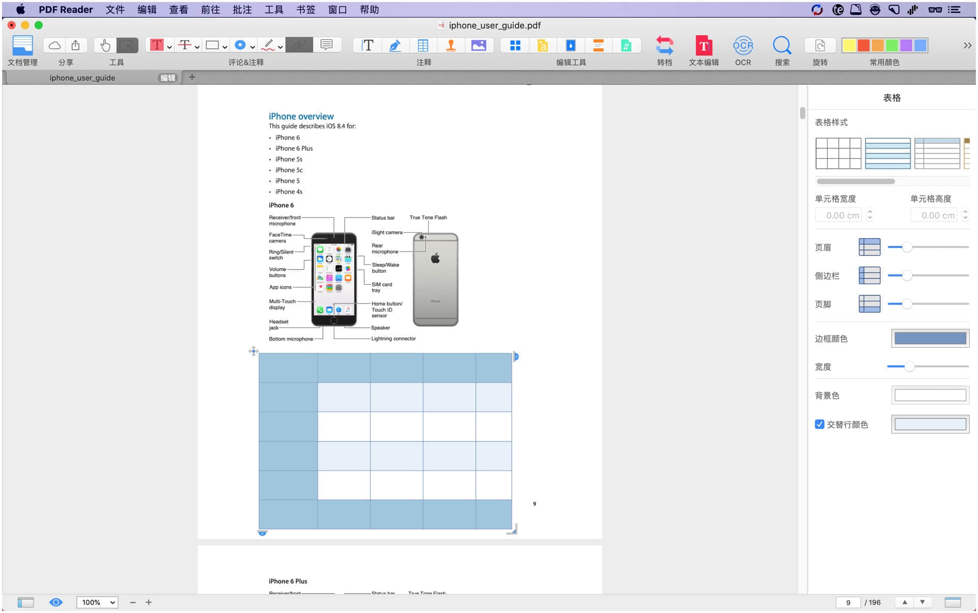
Task: Click the cloud upload icon
Action: coord(55,45)
